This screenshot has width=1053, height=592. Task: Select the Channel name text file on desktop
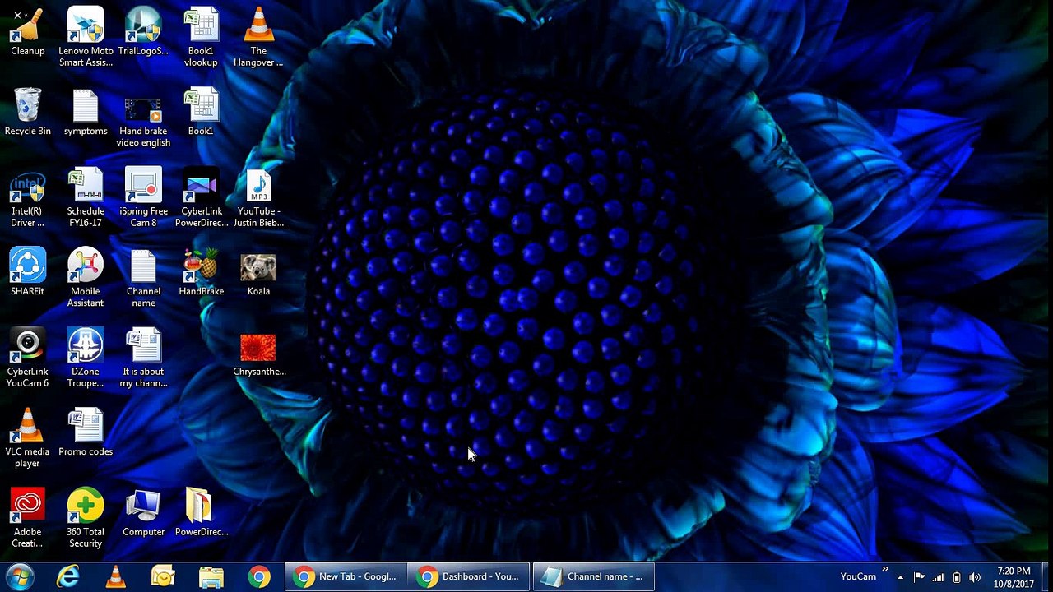point(143,278)
